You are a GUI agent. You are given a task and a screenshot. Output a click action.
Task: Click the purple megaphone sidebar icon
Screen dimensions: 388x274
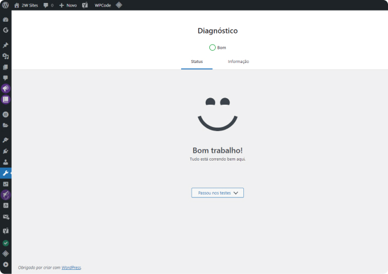6,88
